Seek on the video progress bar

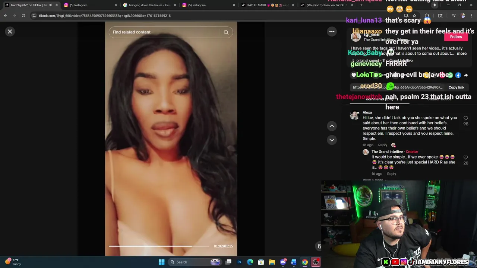(159, 246)
